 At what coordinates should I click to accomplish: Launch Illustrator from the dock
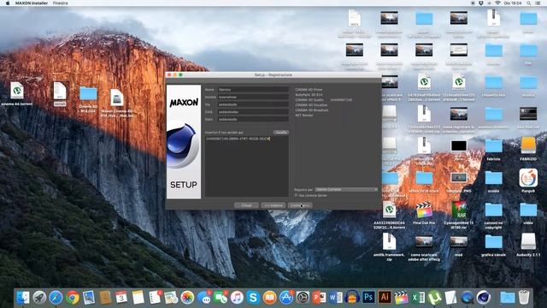(385, 298)
